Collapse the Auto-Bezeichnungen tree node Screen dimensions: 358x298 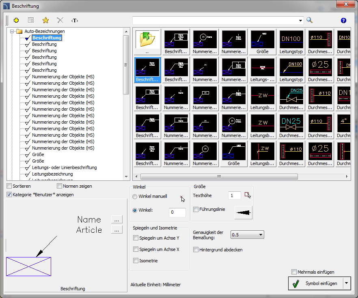(12, 31)
